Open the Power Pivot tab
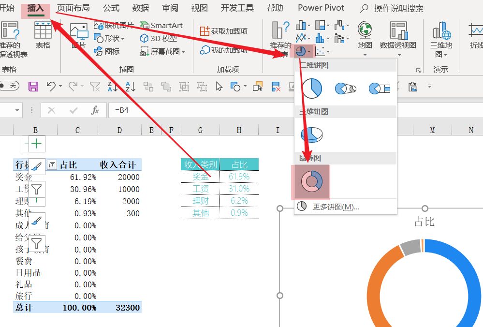Image resolution: width=483 pixels, height=327 pixels. 321,8
